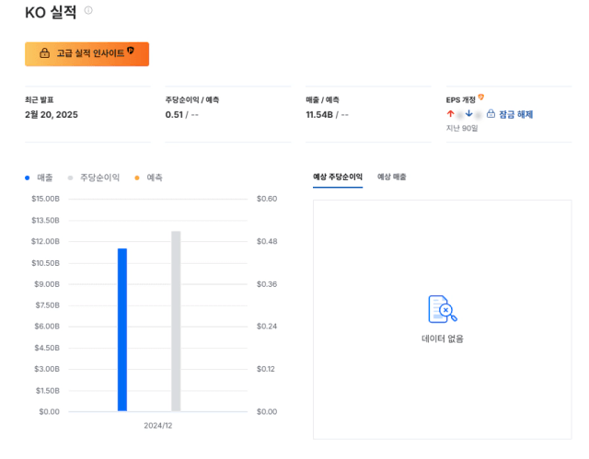This screenshot has width=589, height=459.
Task: Click the EPS 개정 header text
Action: [460, 100]
